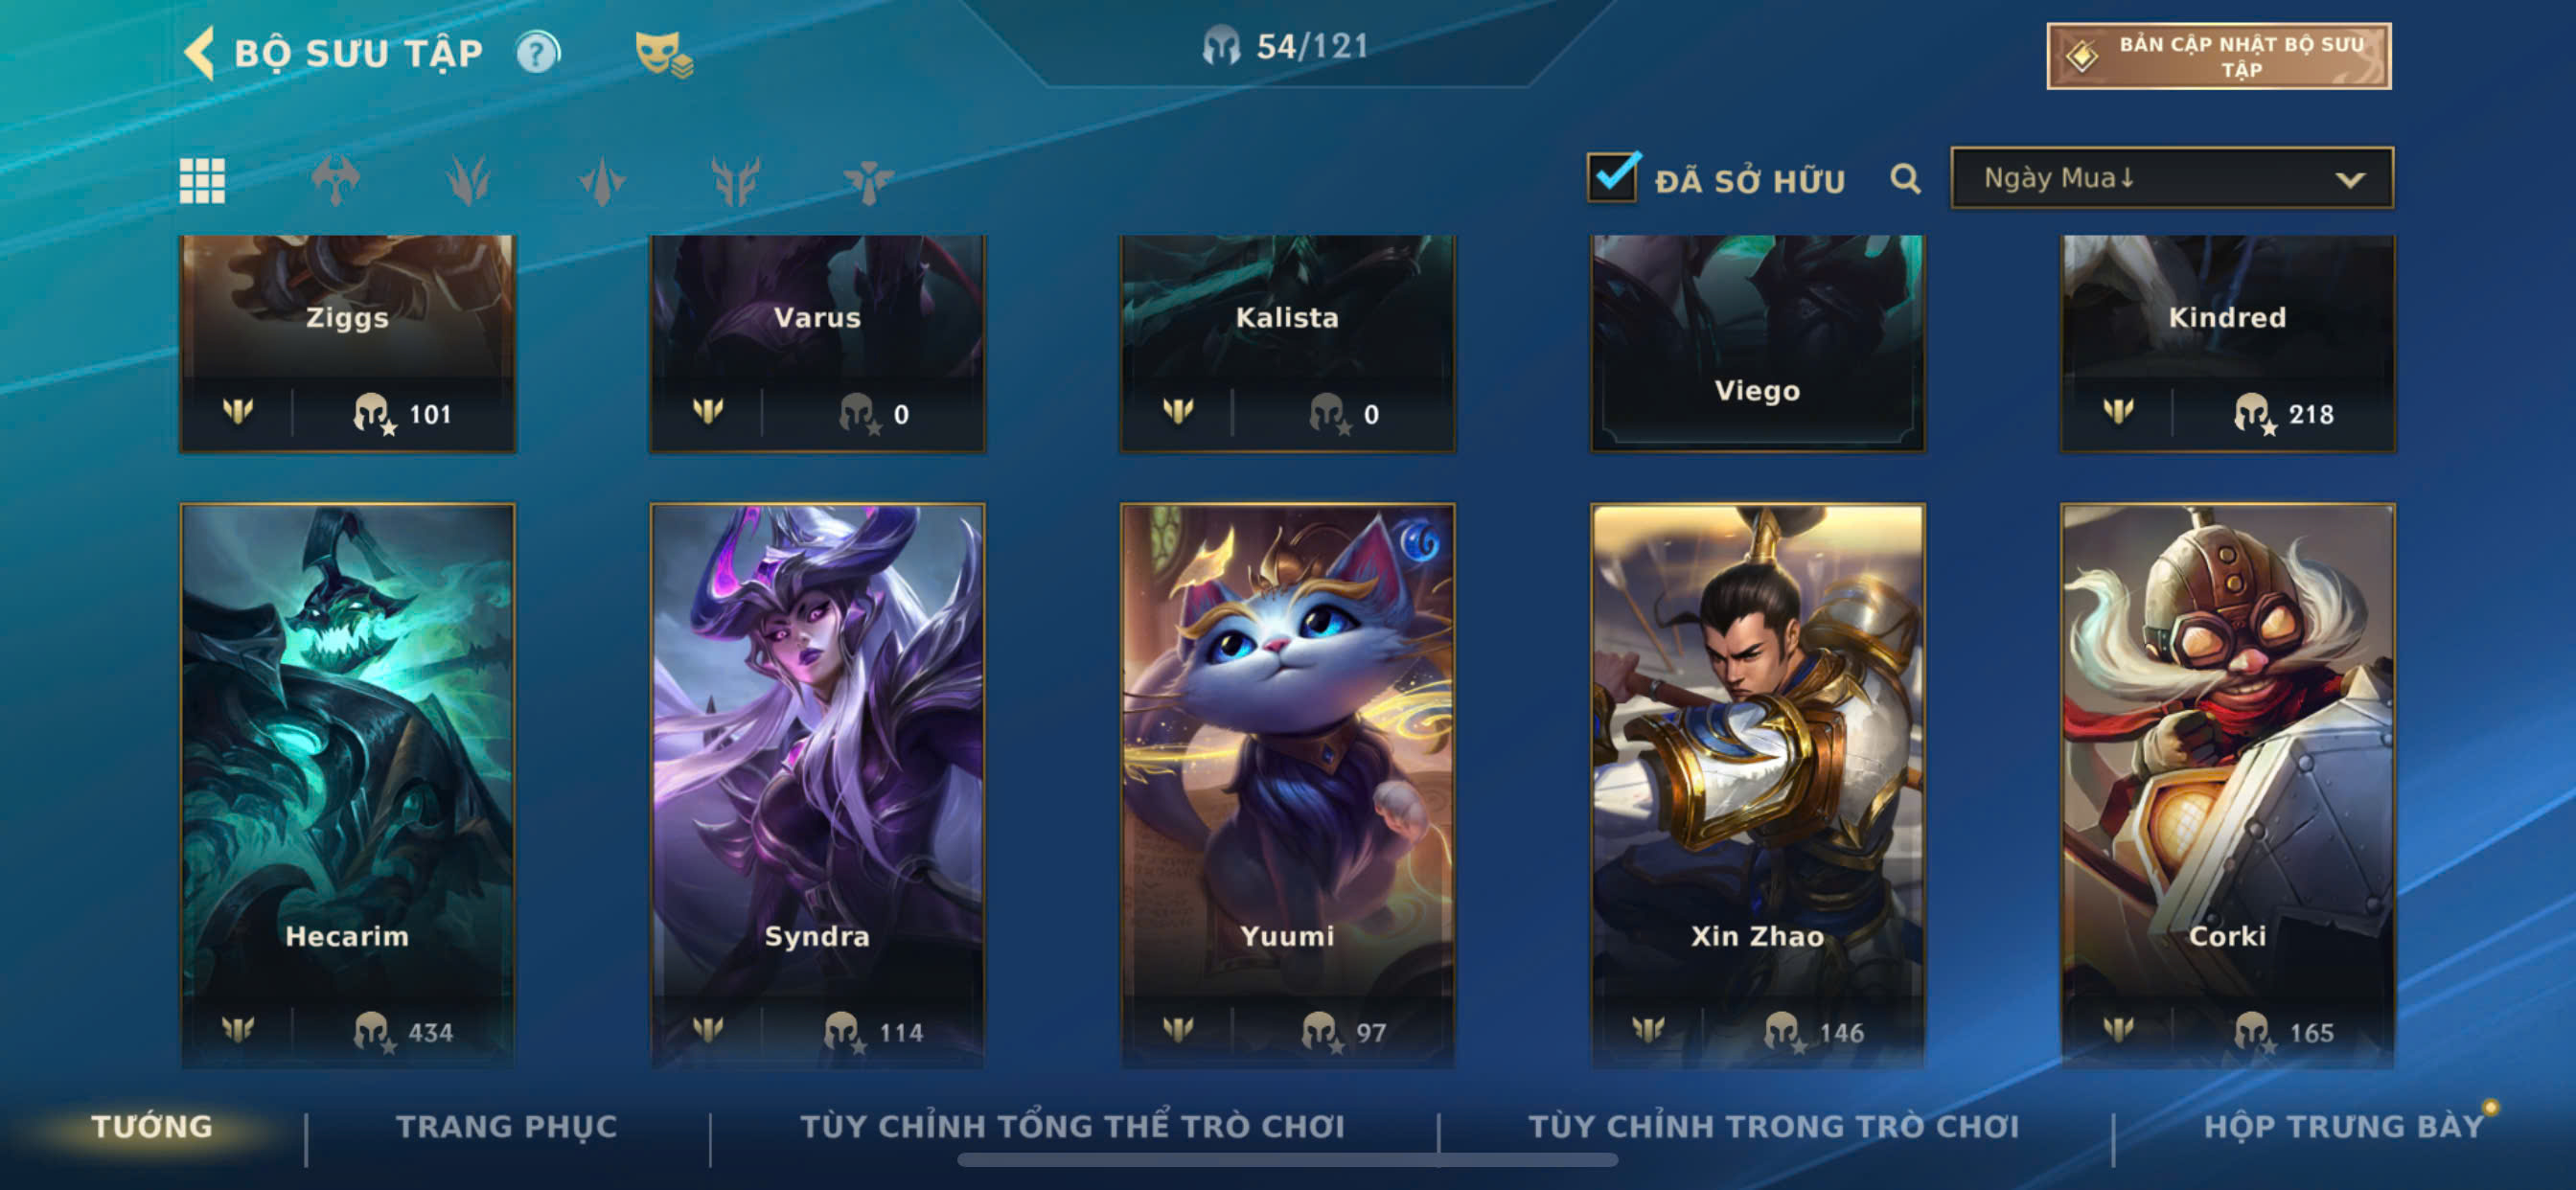Select the all-roles grid filter icon
2576x1190 pixels.
202,181
